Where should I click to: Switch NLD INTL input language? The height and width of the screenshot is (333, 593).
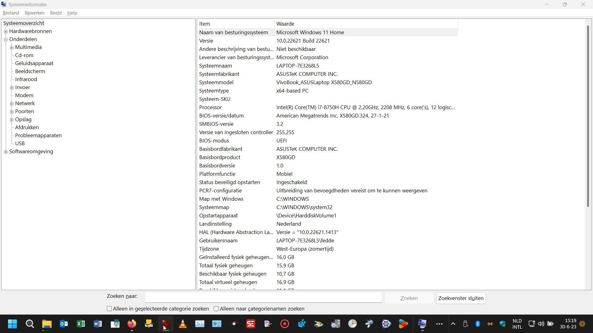(x=517, y=324)
